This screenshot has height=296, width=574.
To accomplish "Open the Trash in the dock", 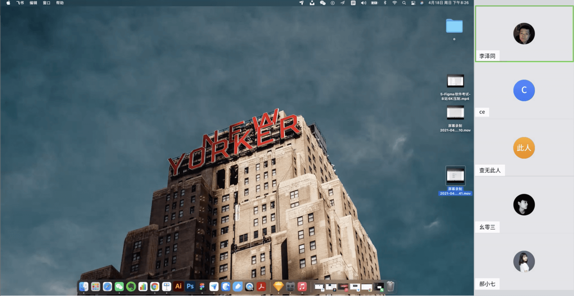I will [390, 287].
